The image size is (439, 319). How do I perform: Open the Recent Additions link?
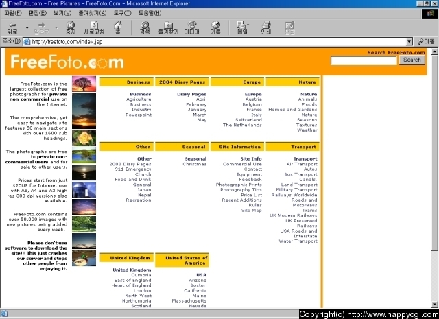pyautogui.click(x=242, y=200)
